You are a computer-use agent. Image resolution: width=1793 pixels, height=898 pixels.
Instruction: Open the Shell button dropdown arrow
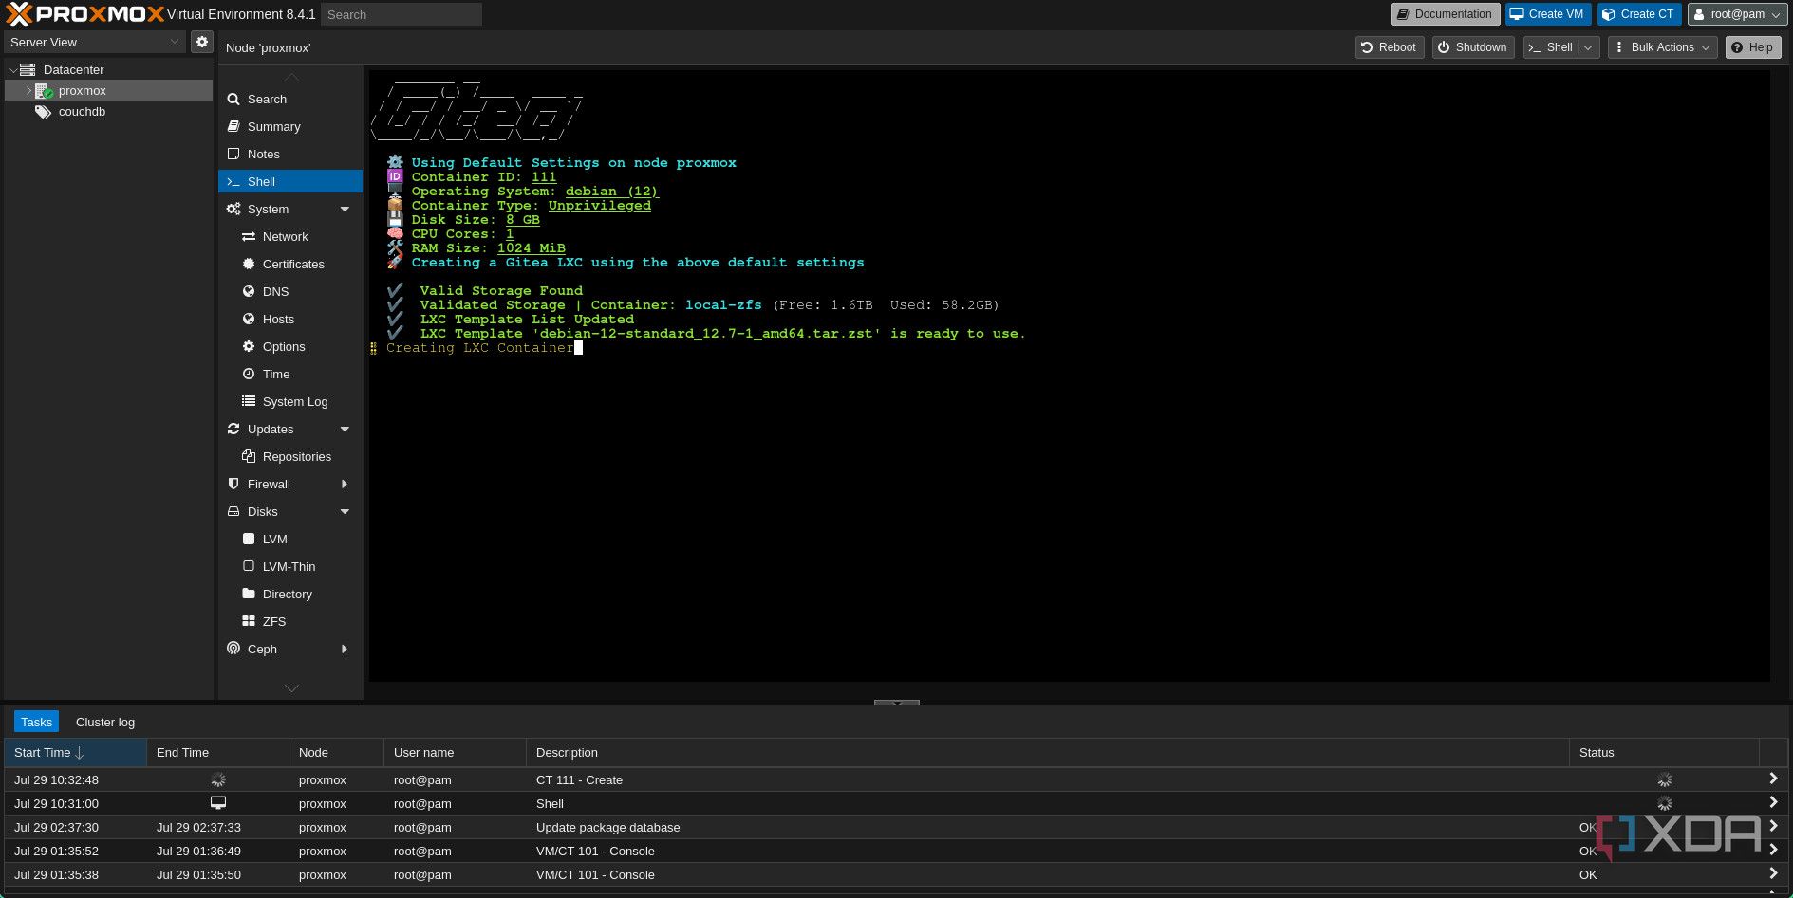pyautogui.click(x=1588, y=47)
